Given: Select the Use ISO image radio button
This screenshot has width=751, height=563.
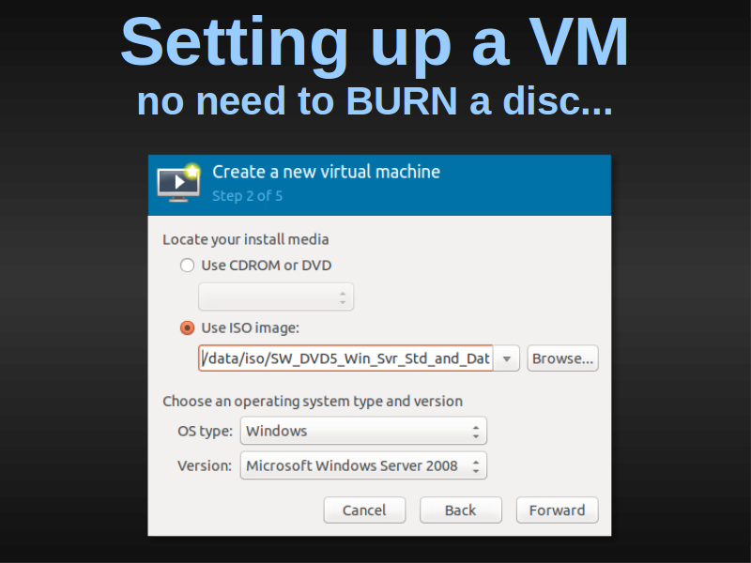Looking at the screenshot, I should tap(187, 327).
